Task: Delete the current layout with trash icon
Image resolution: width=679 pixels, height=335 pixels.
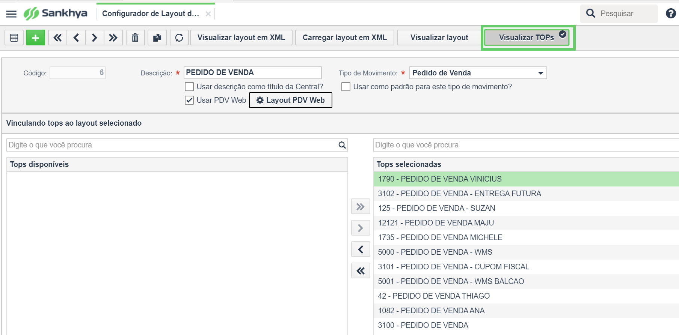Action: (x=135, y=38)
